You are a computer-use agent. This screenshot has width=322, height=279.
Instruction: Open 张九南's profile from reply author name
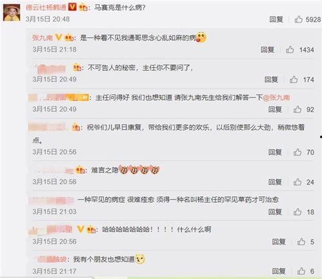[x=43, y=37]
